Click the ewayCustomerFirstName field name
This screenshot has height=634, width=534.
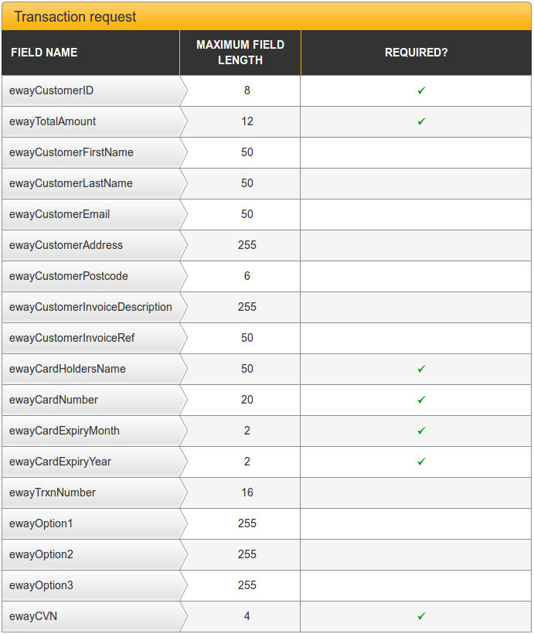coord(71,152)
